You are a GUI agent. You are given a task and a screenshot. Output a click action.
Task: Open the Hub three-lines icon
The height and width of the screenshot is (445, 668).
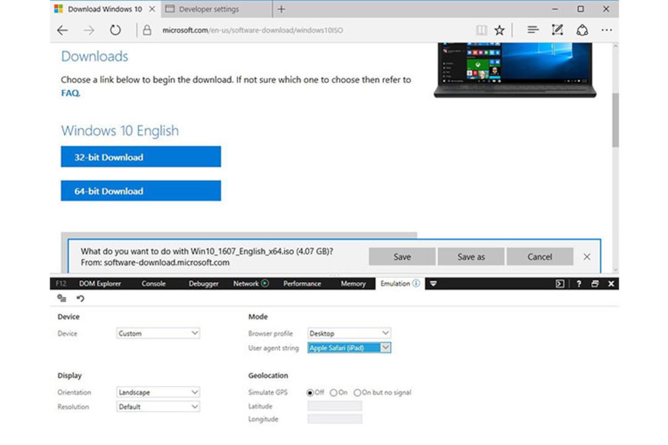click(533, 30)
